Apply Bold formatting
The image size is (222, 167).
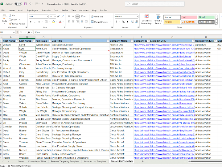31,22
